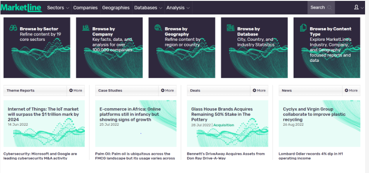This screenshot has width=369, height=173.
Task: Click the documents icon in Browse by Content Type
Action: (303, 28)
